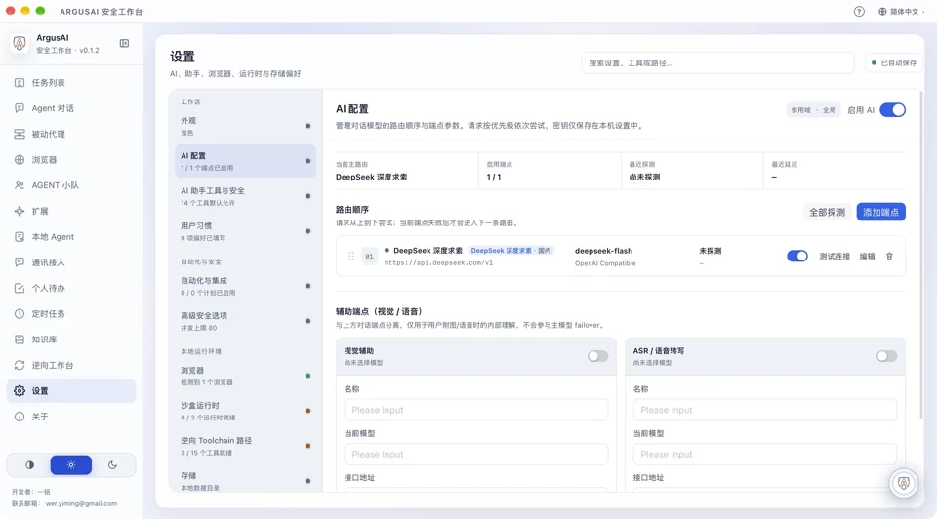The image size is (937, 519).
Task: Click the AGENT 小队 team icon
Action: click(x=20, y=185)
